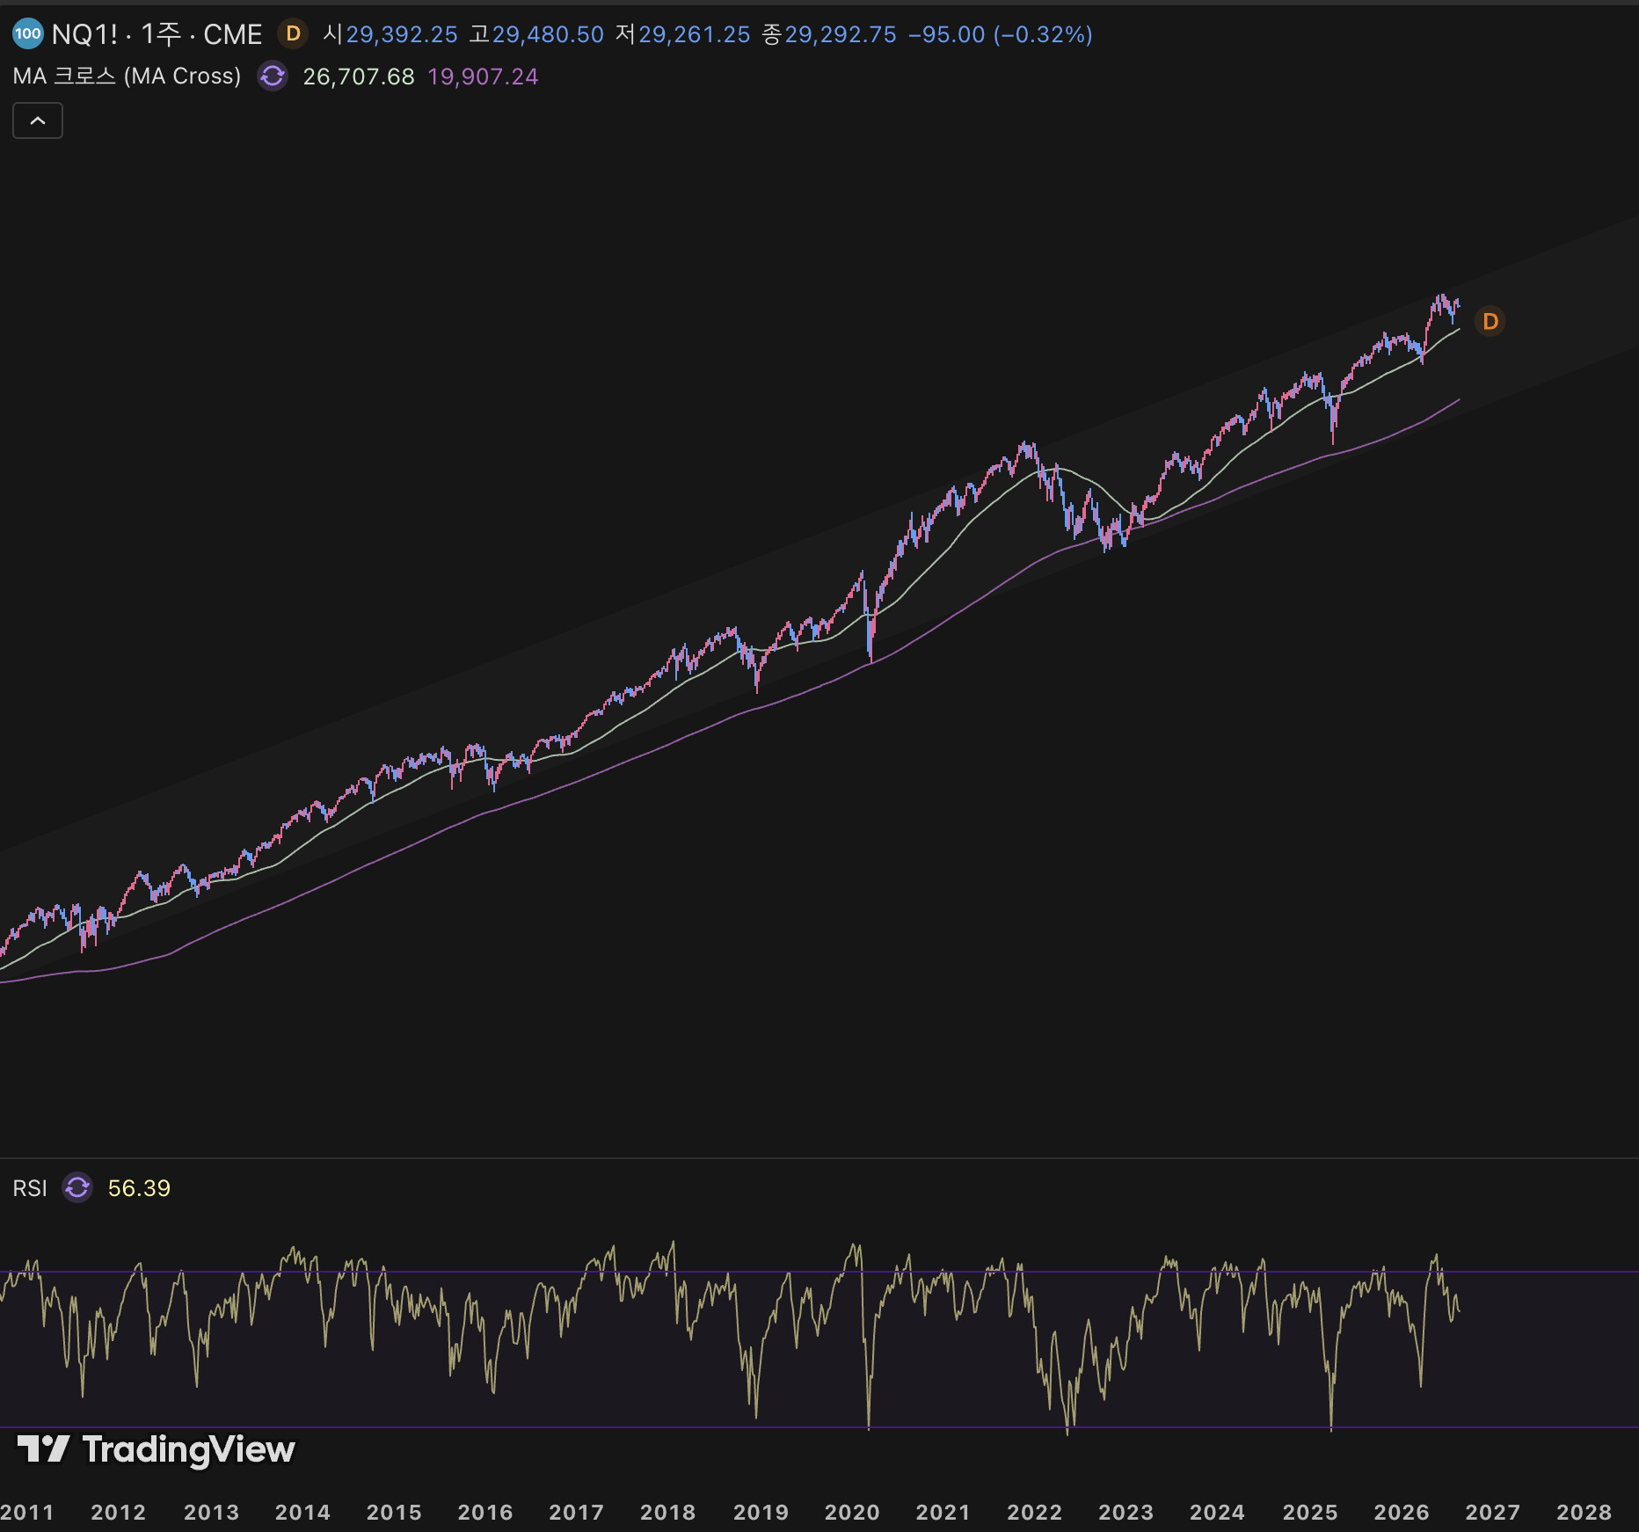Viewport: 1639px width, 1532px height.
Task: Click the 2018 label on the time axis
Action: 668,1512
